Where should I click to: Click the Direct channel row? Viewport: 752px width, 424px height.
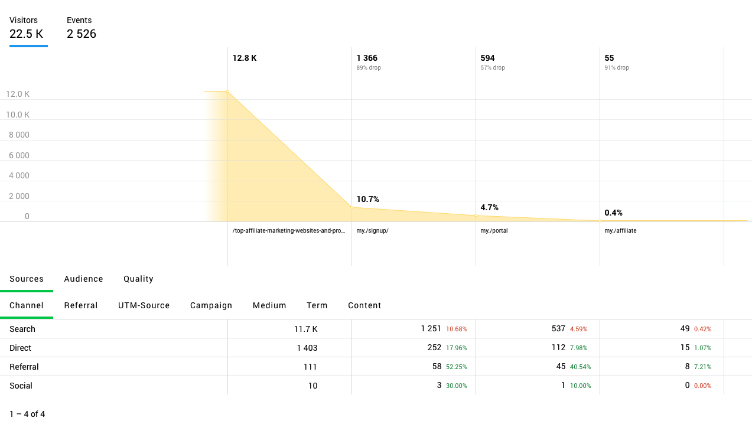point(21,348)
